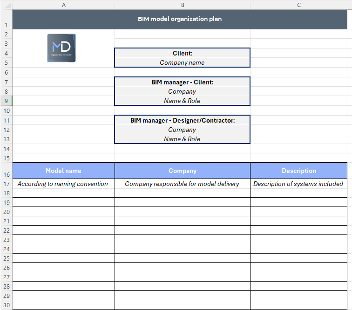Select row 18 header
Screen dimensions: 352x310
(x=7, y=193)
